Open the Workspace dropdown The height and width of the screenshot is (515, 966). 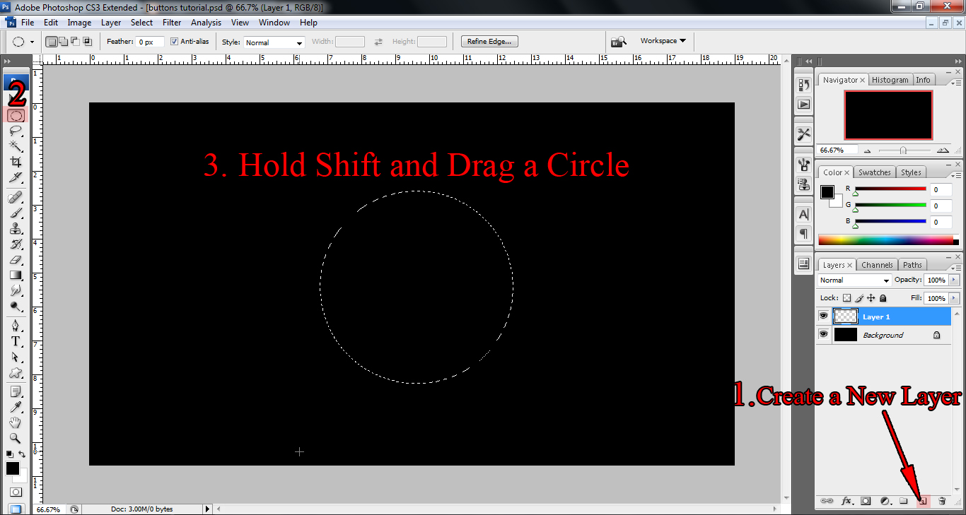(663, 41)
